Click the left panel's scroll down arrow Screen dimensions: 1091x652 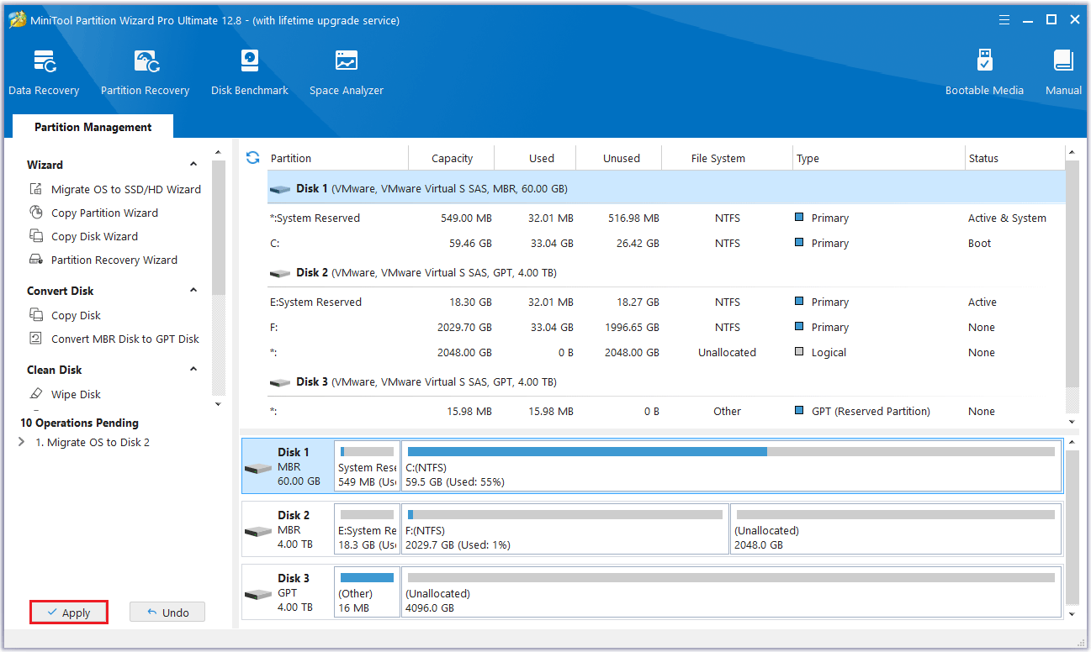point(218,404)
